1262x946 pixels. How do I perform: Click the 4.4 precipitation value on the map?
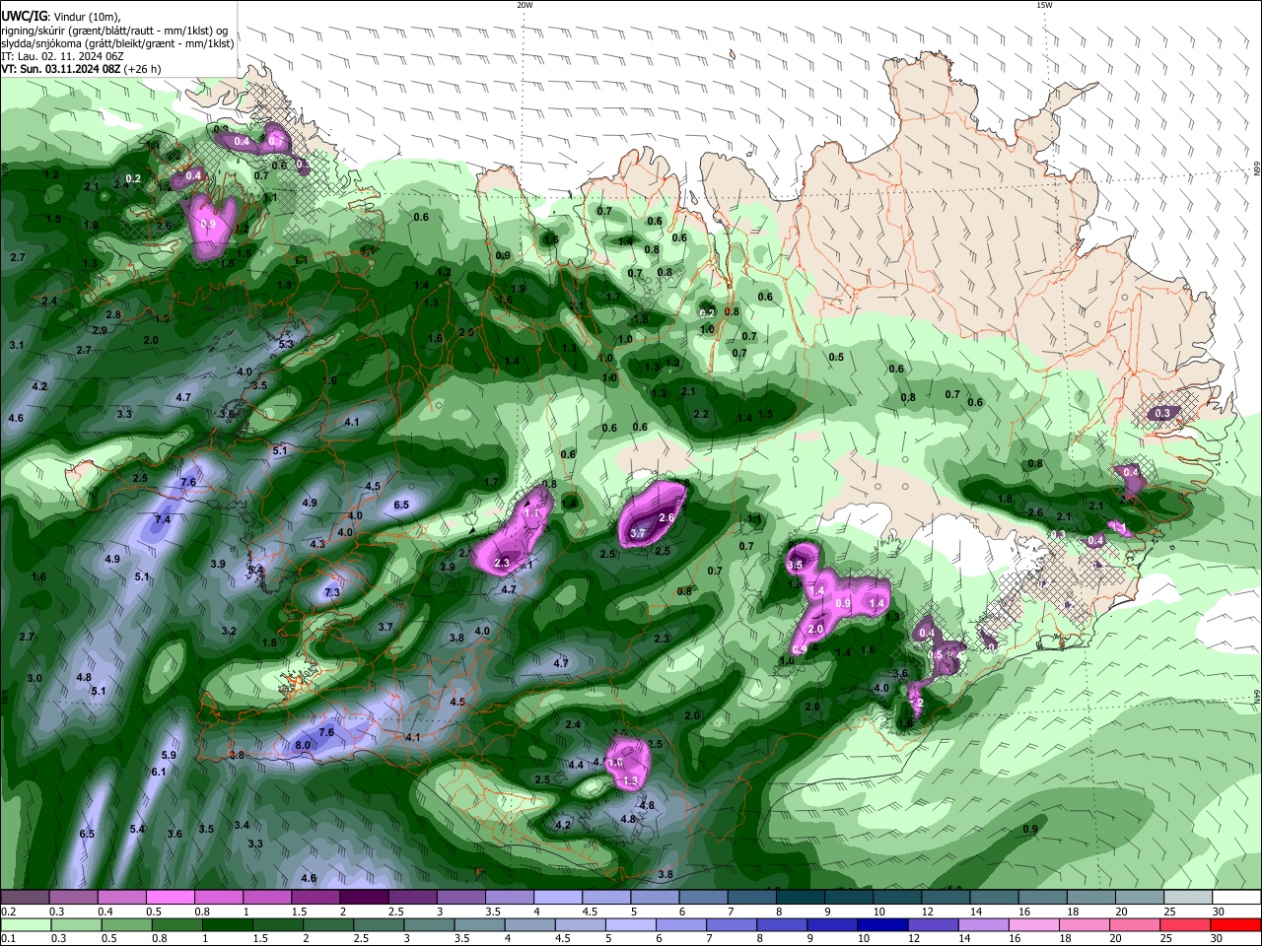575,765
